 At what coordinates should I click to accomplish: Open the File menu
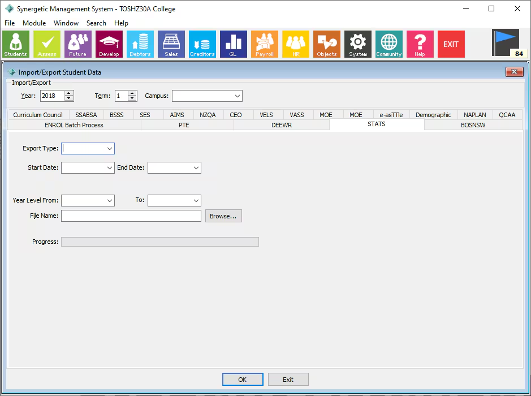(10, 23)
